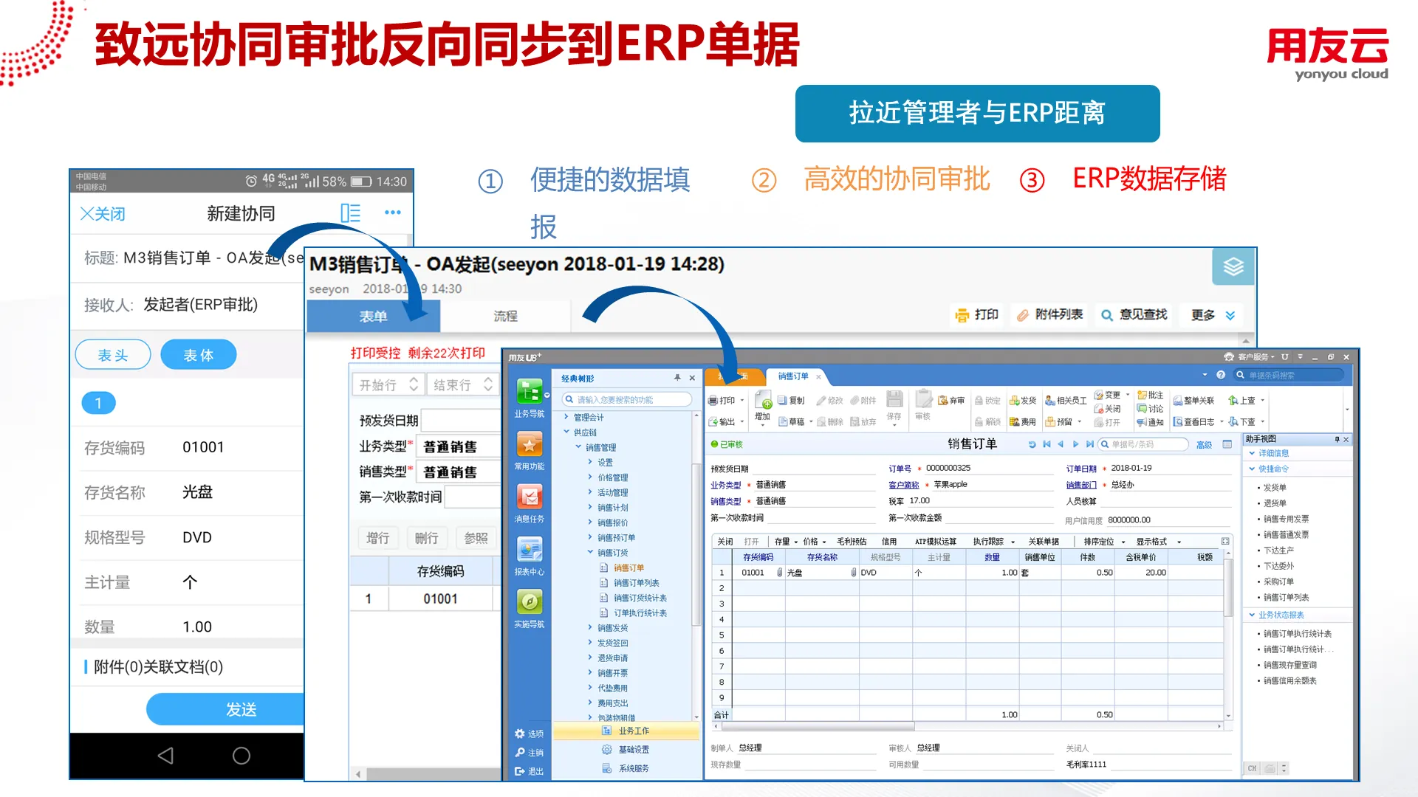The image size is (1418, 797).
Task: Click 相关员工 in the U8 toolbar
Action: click(1066, 401)
